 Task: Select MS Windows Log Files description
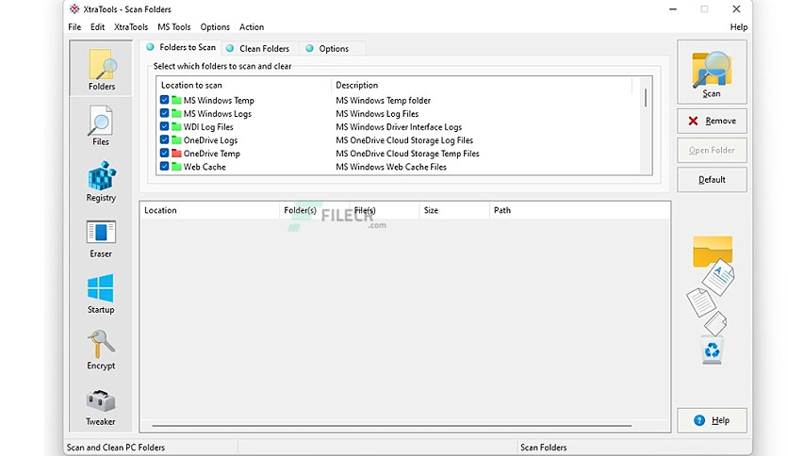[x=377, y=114]
